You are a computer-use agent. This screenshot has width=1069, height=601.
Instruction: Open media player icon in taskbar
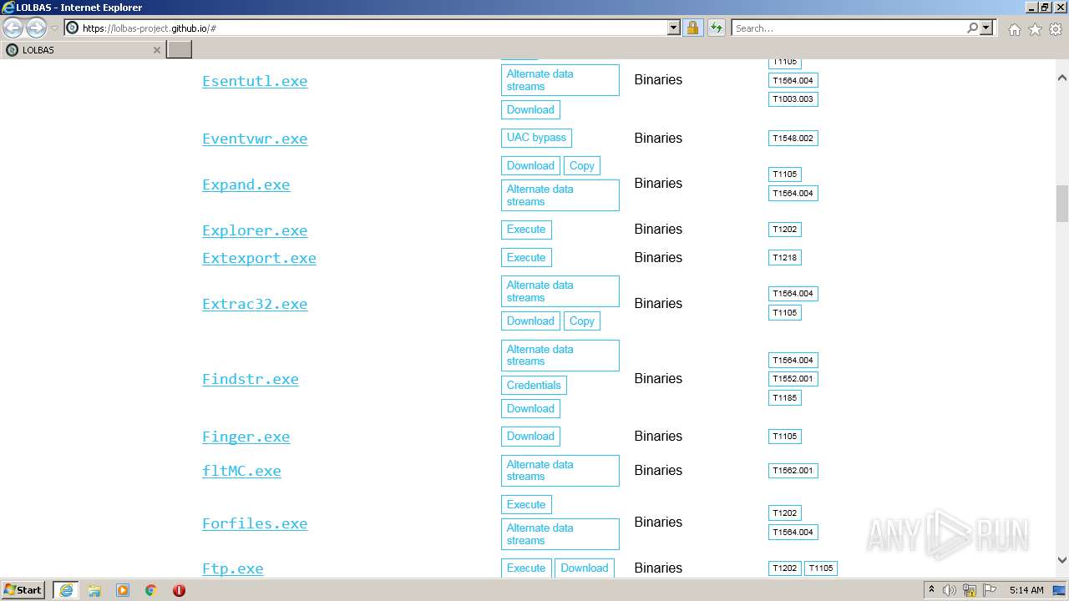pos(123,590)
